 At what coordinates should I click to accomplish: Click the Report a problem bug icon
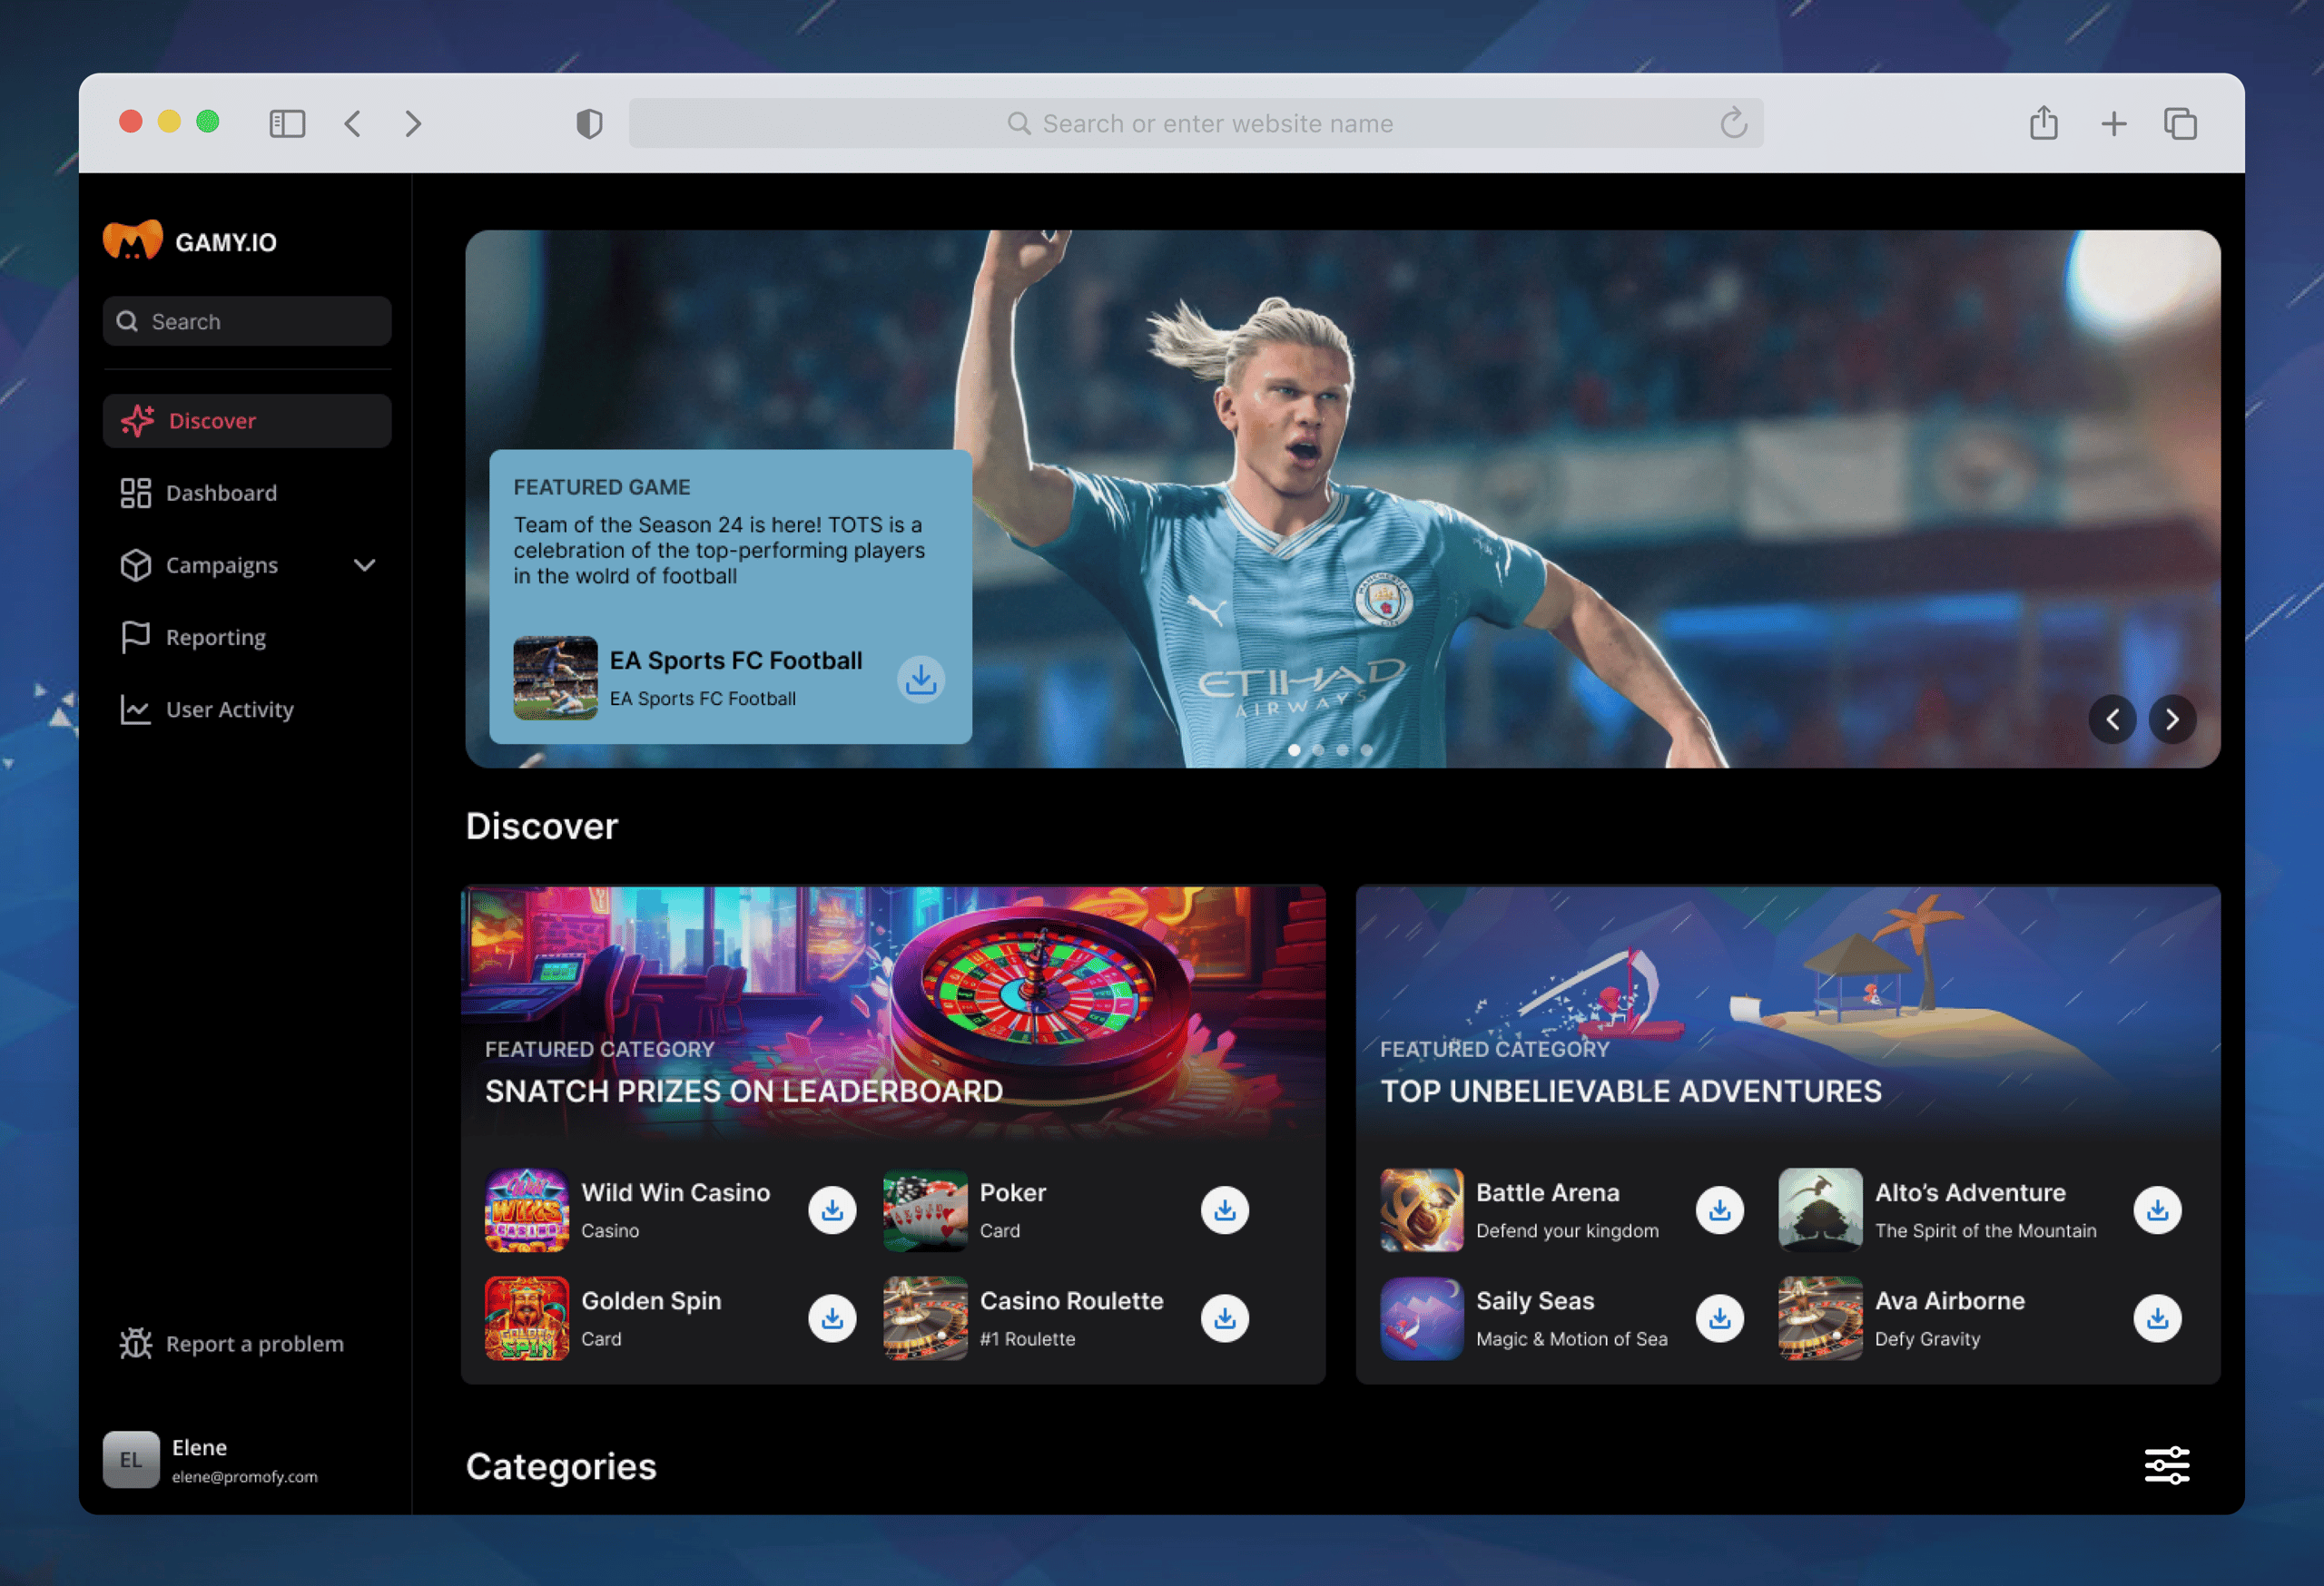coord(135,1343)
